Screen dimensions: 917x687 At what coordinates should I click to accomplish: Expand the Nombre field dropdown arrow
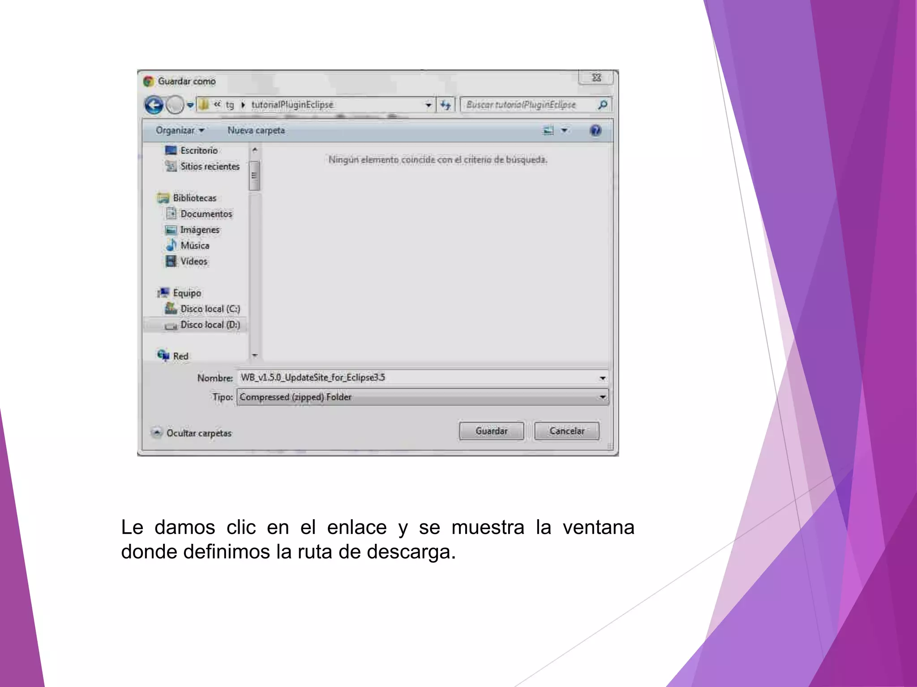click(x=603, y=378)
